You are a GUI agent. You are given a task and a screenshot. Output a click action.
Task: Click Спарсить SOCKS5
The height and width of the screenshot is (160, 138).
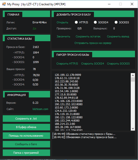(x=118, y=64)
